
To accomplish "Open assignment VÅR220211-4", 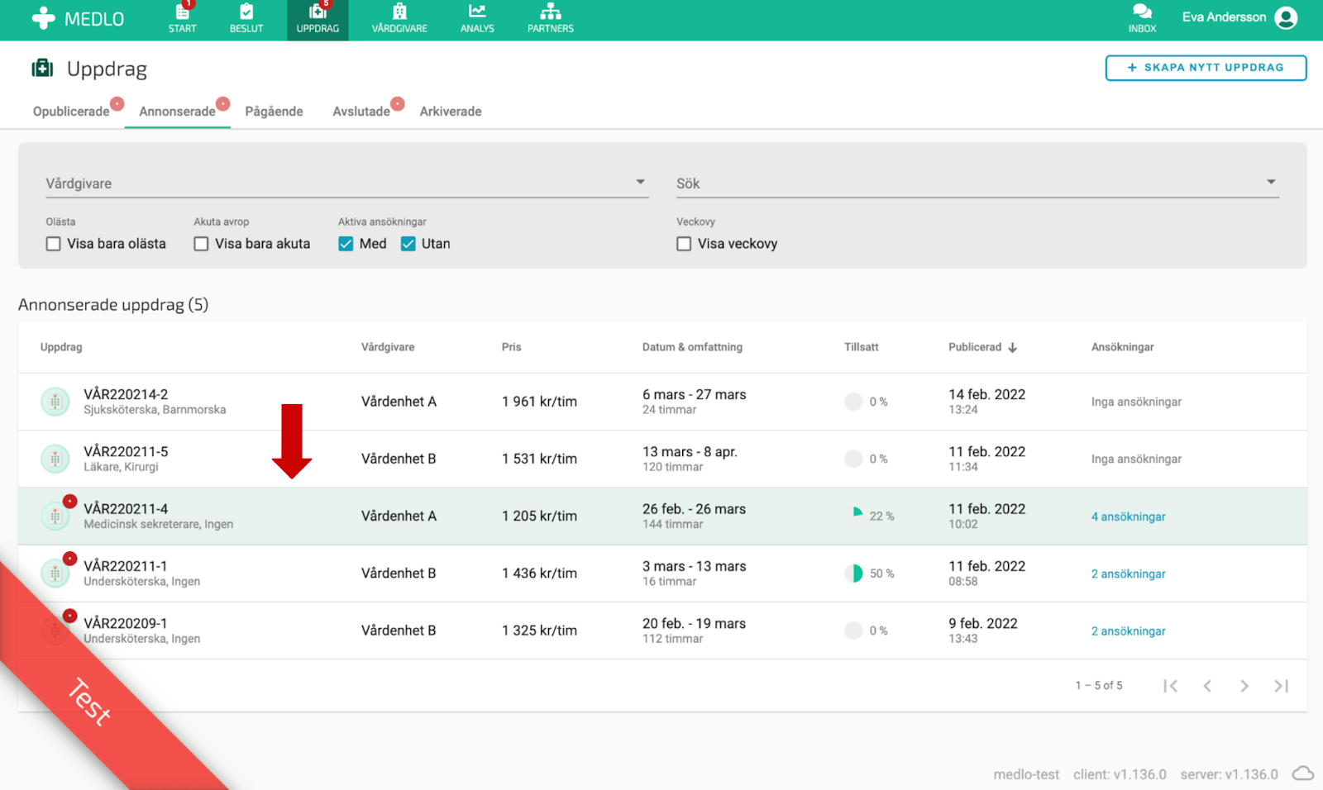I will tap(126, 508).
